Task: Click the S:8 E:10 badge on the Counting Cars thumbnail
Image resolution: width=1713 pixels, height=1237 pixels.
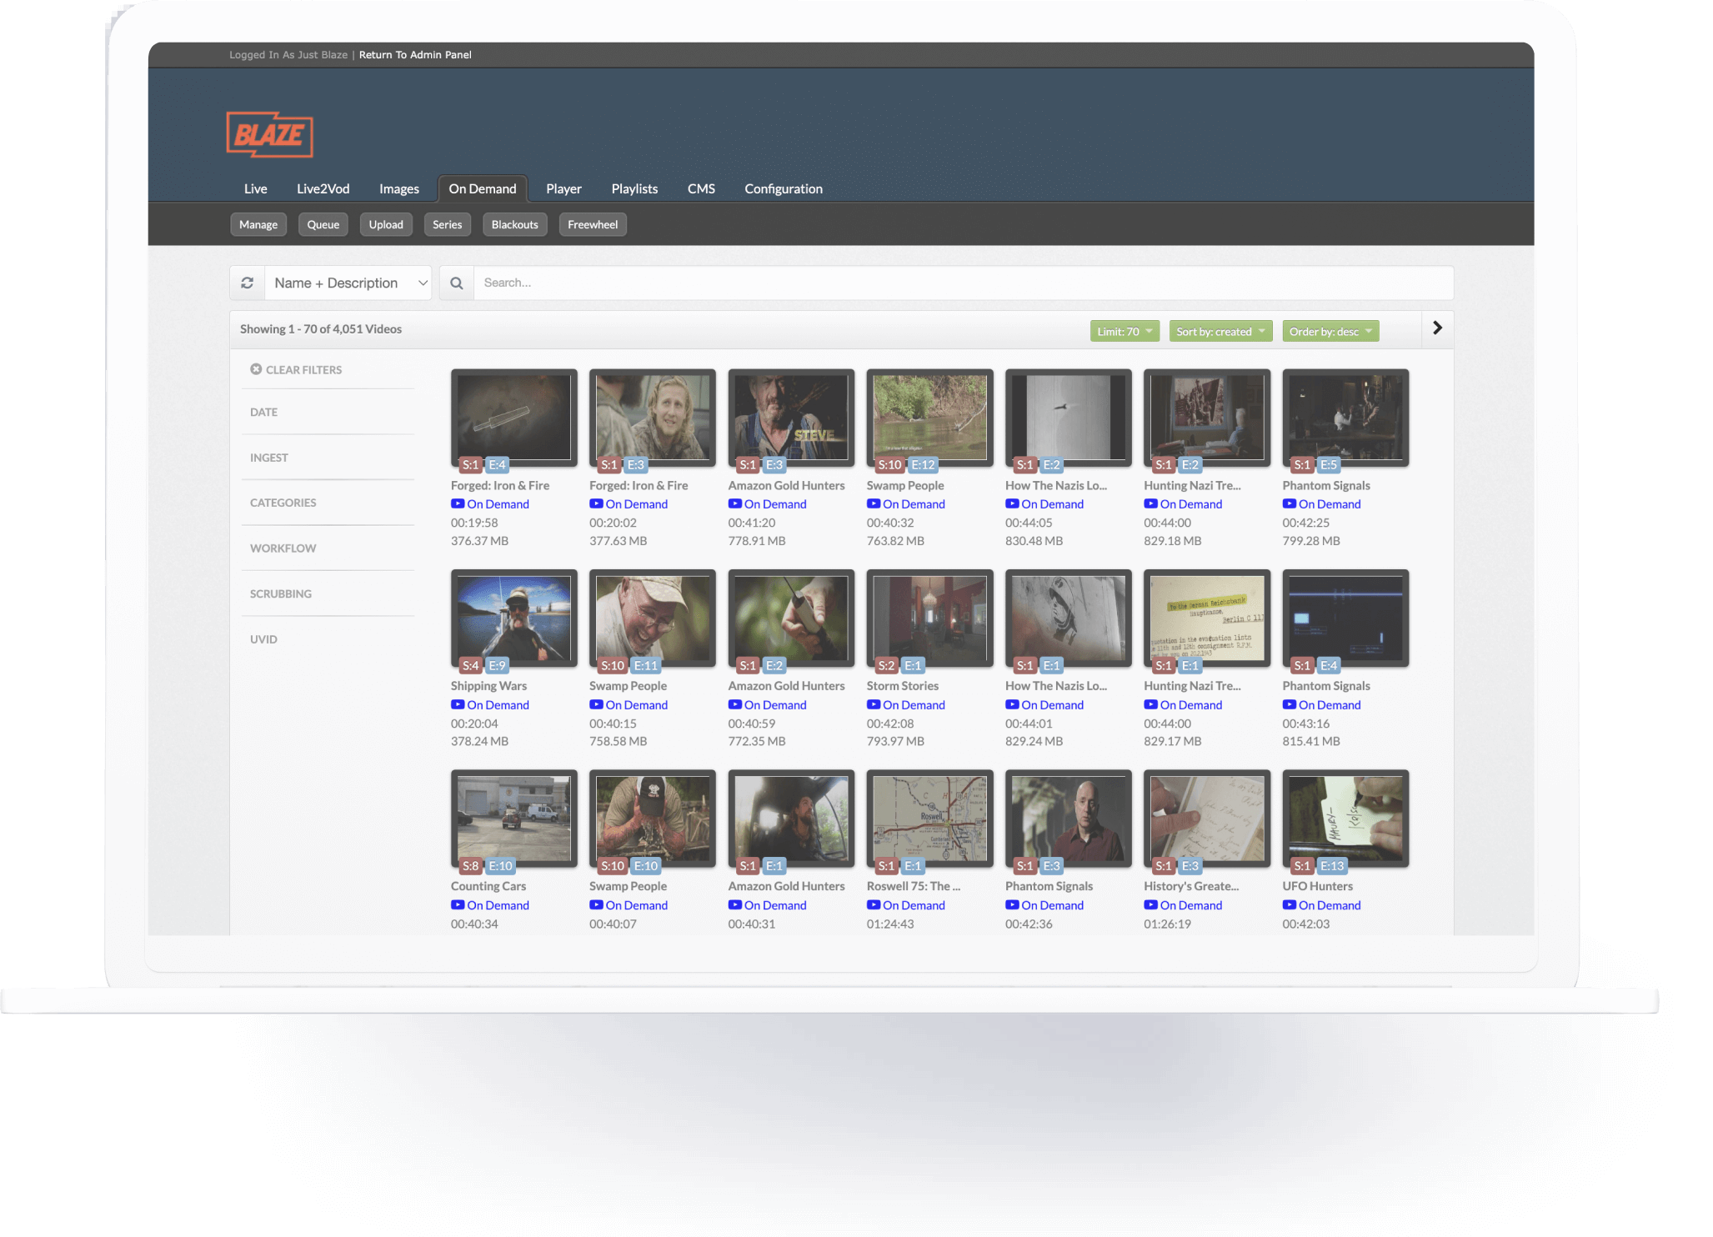Action: tap(488, 866)
